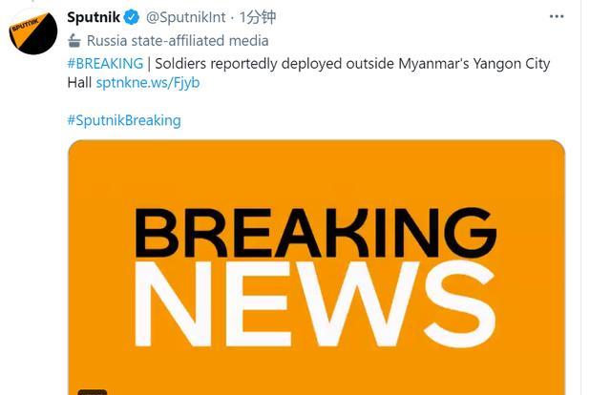Open the Sputnik profile avatar

(x=33, y=31)
